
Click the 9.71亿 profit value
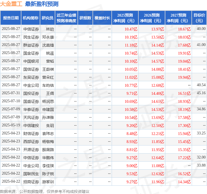pos(132,93)
